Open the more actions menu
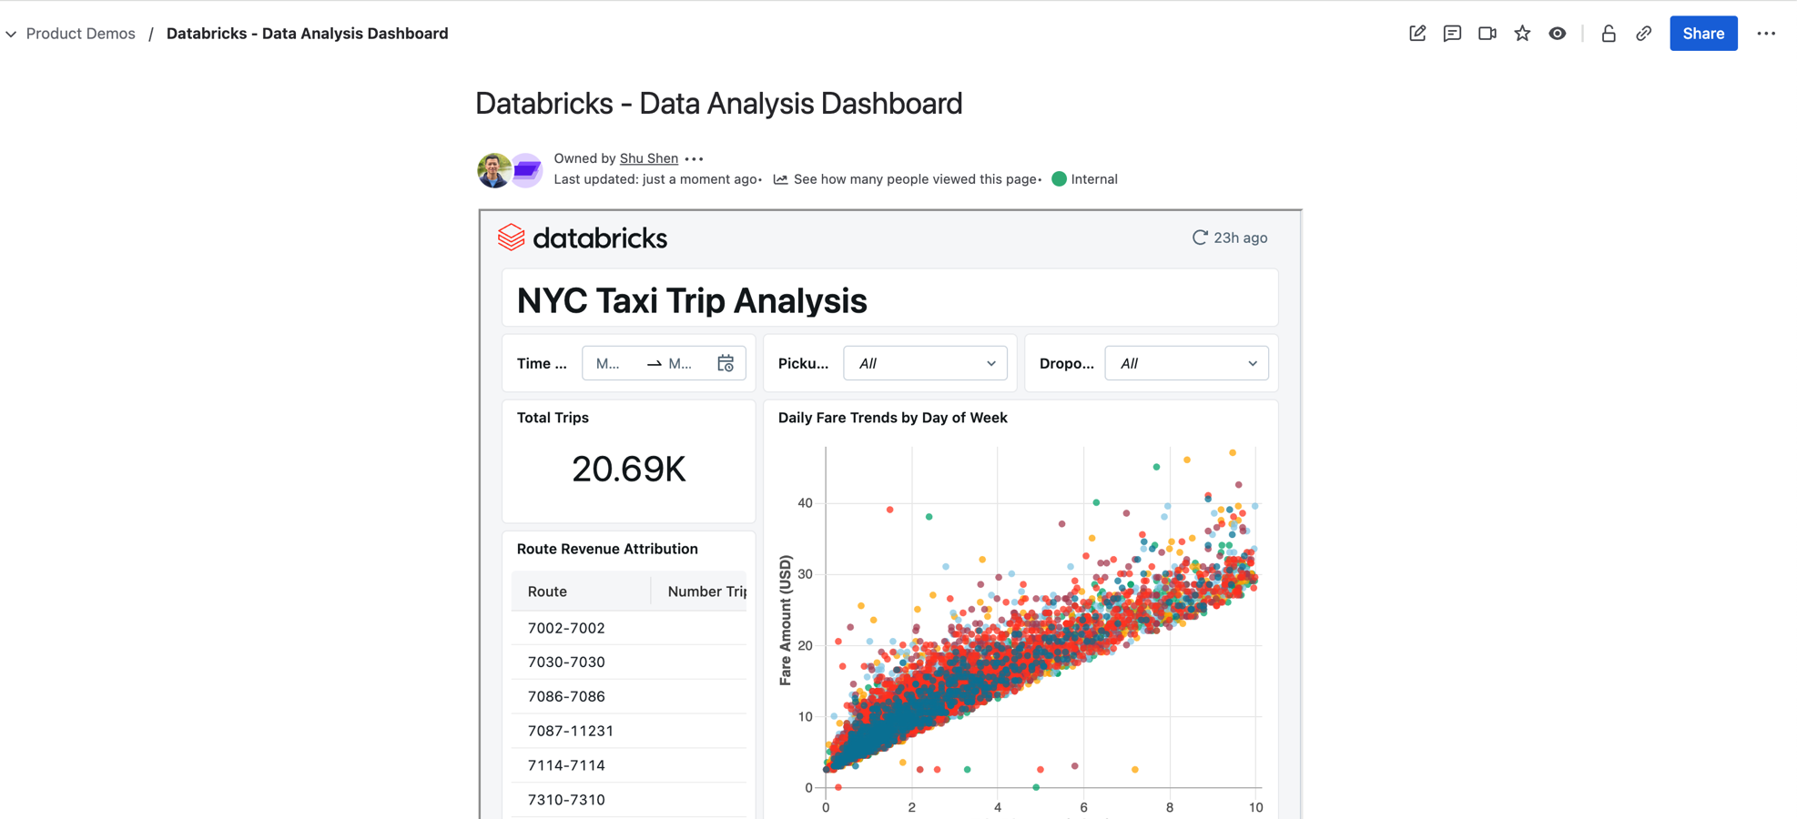1797x819 pixels. [1766, 34]
